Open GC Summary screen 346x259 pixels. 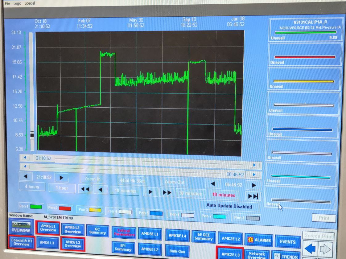[97, 231]
